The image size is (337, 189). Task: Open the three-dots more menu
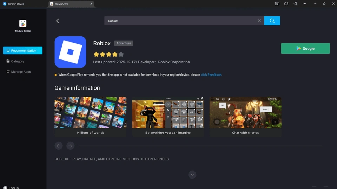(304, 3)
